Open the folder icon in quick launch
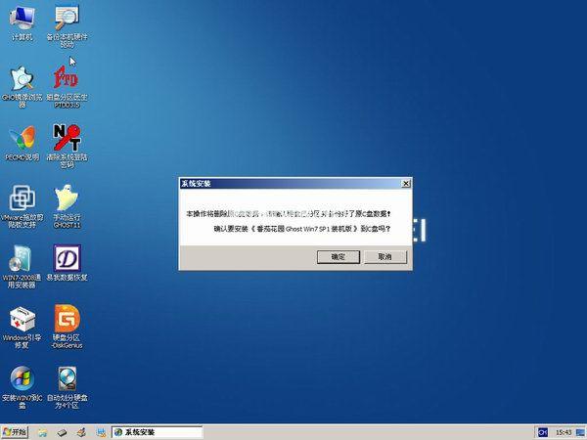Screen dimensions: 587x440 click(x=43, y=433)
